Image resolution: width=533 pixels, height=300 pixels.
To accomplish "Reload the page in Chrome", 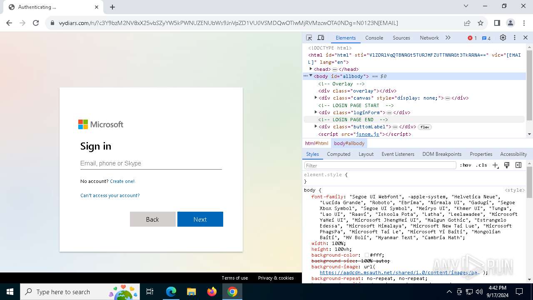I will click(36, 23).
